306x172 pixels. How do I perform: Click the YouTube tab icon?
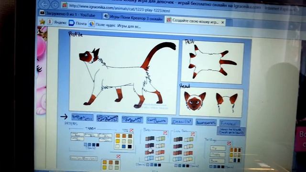click(42, 13)
